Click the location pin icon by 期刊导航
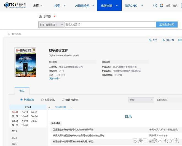182x146 pixels. click(x=9, y=34)
